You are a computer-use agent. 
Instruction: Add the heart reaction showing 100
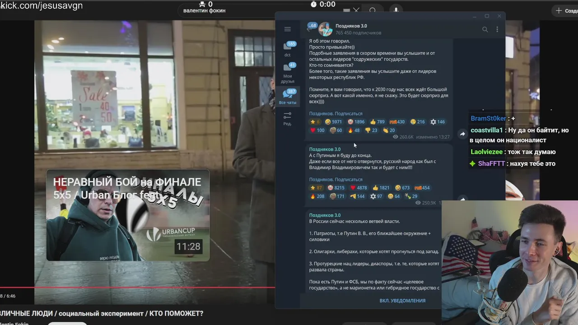pyautogui.click(x=317, y=130)
